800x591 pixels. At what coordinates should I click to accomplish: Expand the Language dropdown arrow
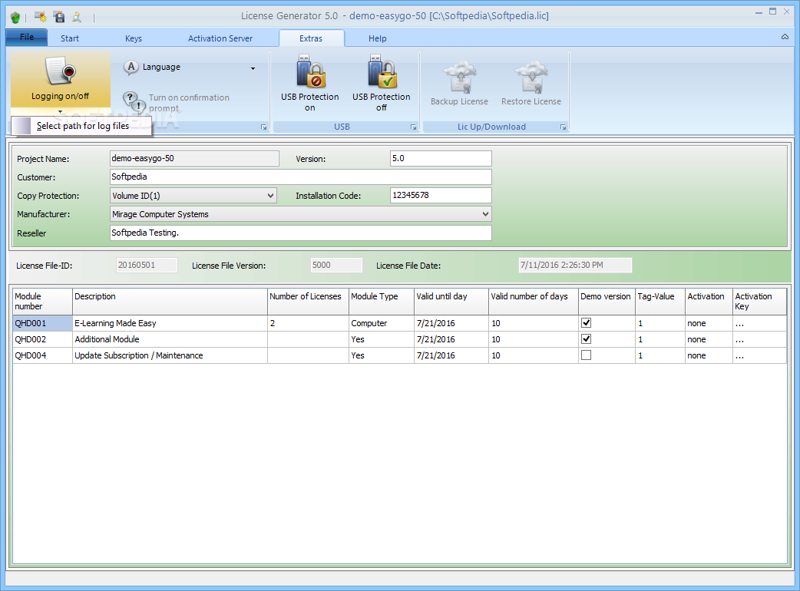click(x=253, y=68)
